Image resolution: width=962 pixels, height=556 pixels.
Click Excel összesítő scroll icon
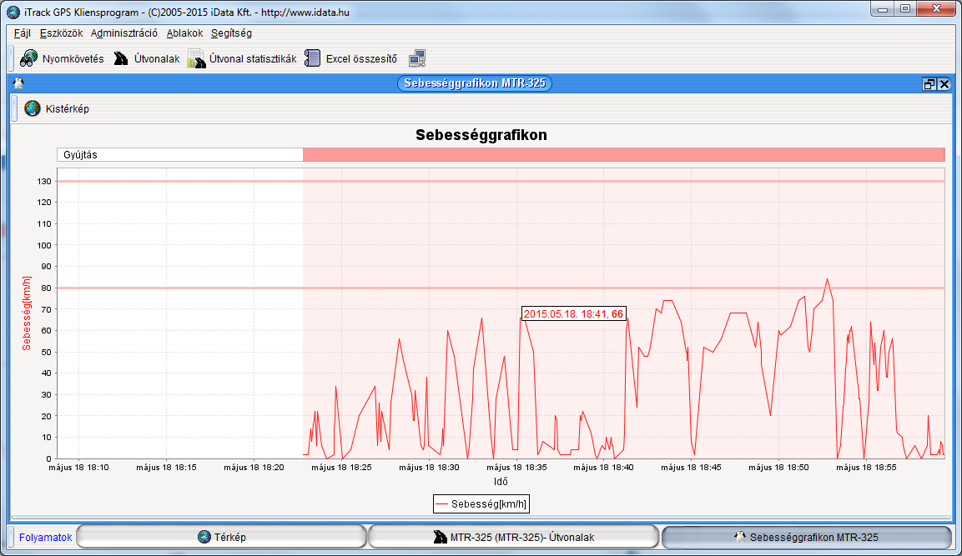pos(313,58)
